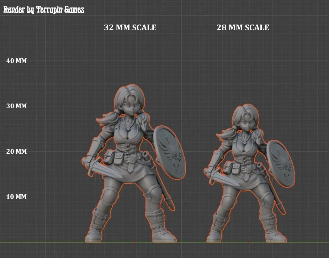The height and width of the screenshot is (258, 329).
Task: Click the '32 MM SCALE' heading
Action: (130, 27)
